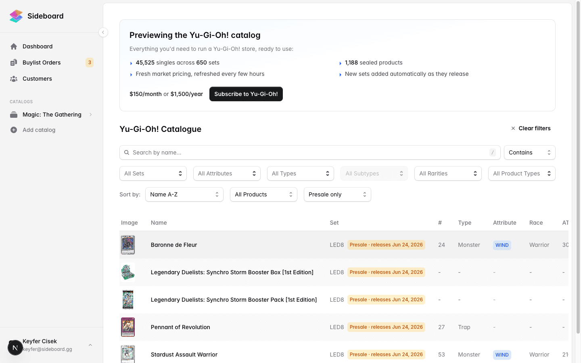Viewport: 581px width, 363px height.
Task: Open the Baronne de Fleur row name
Action: [174, 245]
